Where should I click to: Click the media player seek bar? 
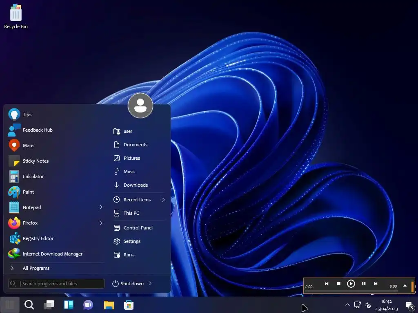pos(351,291)
